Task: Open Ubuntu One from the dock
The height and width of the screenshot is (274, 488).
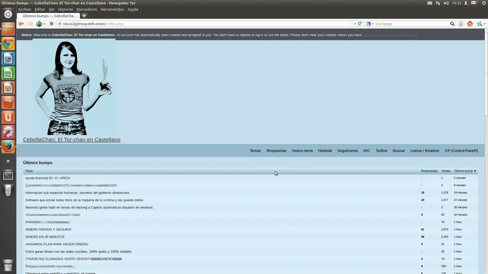Action: tap(8, 117)
